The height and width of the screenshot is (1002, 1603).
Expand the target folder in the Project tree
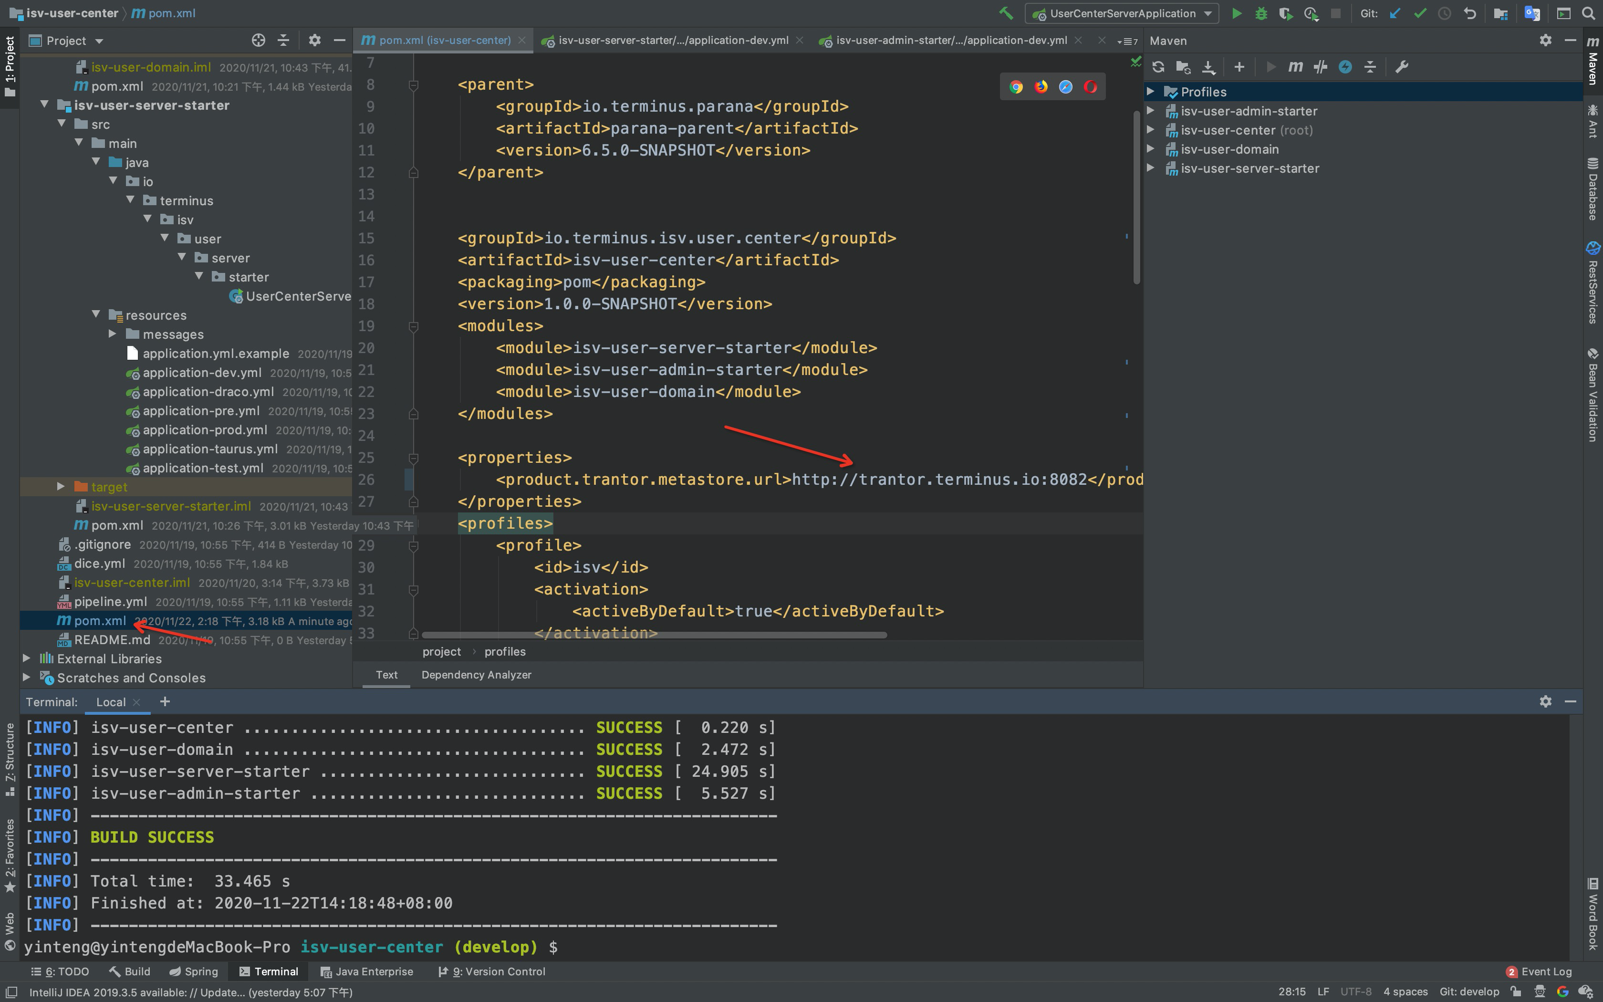point(61,486)
